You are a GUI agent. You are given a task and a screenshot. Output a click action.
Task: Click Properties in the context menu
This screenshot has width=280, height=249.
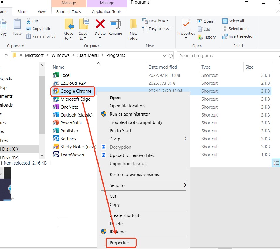click(x=119, y=243)
